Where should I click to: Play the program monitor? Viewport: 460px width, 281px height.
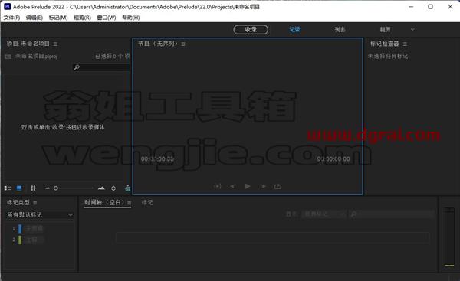[248, 186]
